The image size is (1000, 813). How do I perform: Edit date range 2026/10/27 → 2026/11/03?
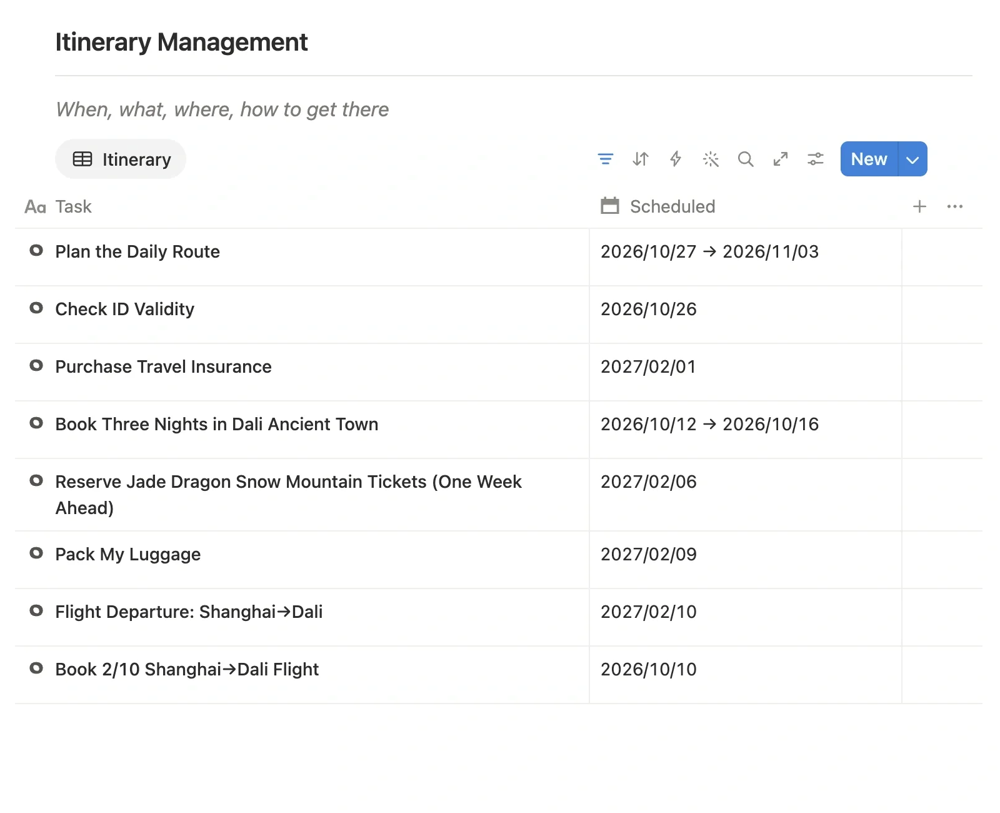[x=709, y=251]
